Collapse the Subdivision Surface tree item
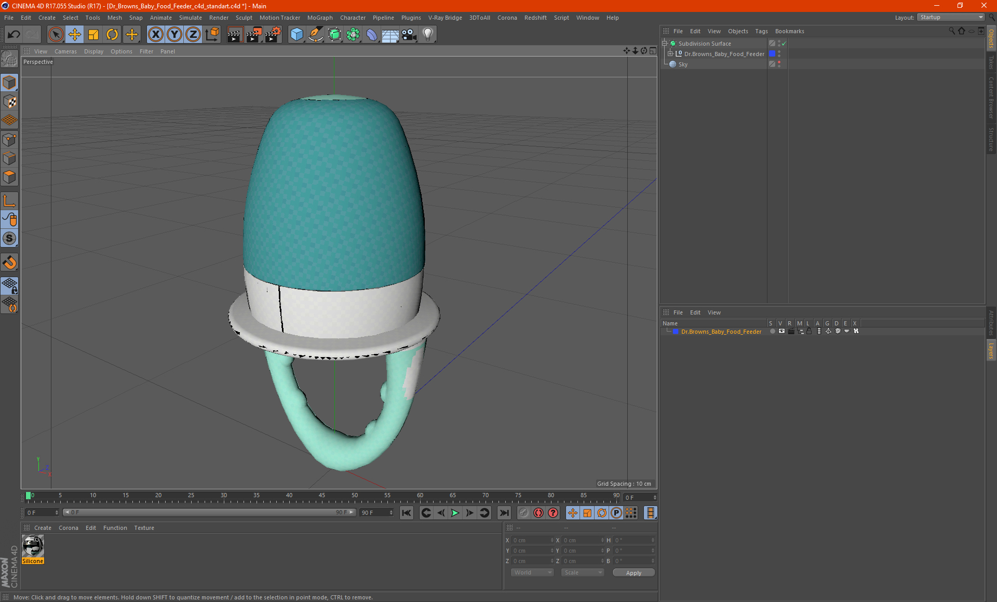Viewport: 997px width, 602px height. pos(665,44)
